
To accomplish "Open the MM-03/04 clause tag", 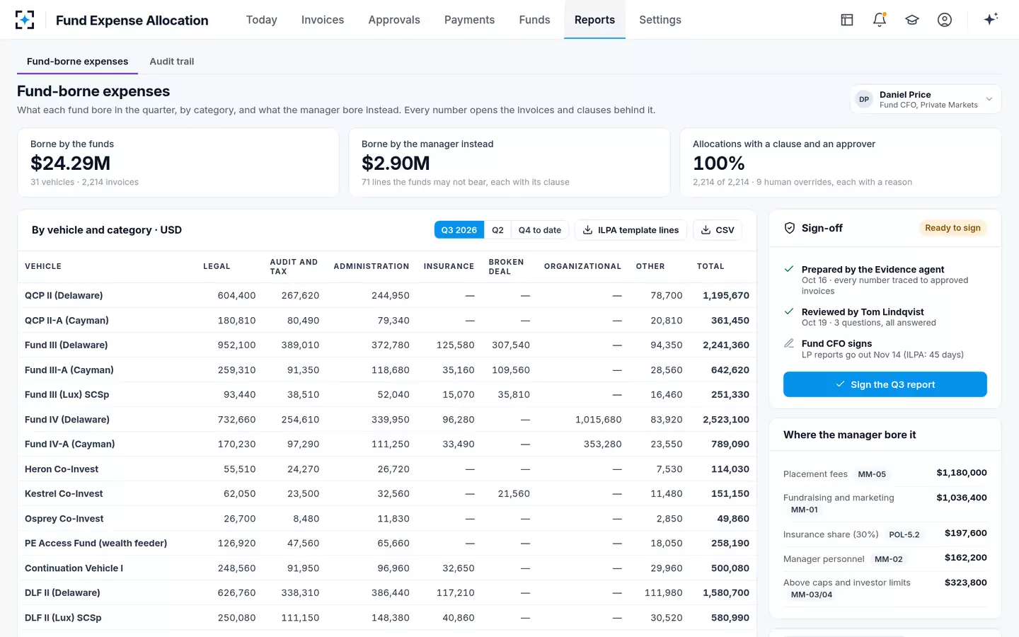I will tap(812, 595).
